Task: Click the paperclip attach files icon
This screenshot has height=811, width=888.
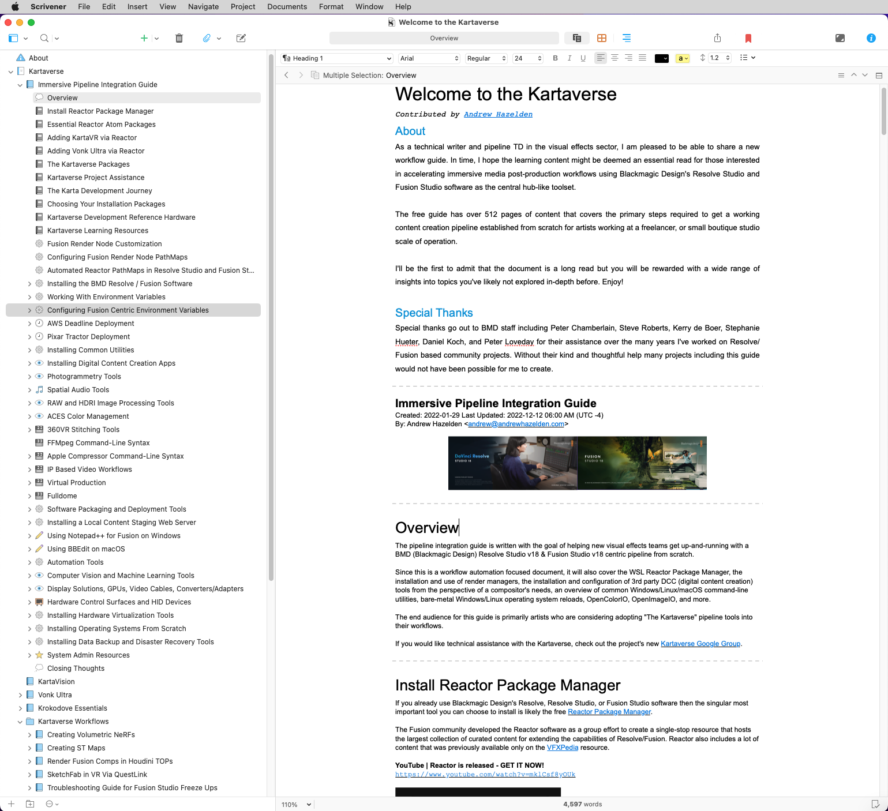Action: coord(207,38)
